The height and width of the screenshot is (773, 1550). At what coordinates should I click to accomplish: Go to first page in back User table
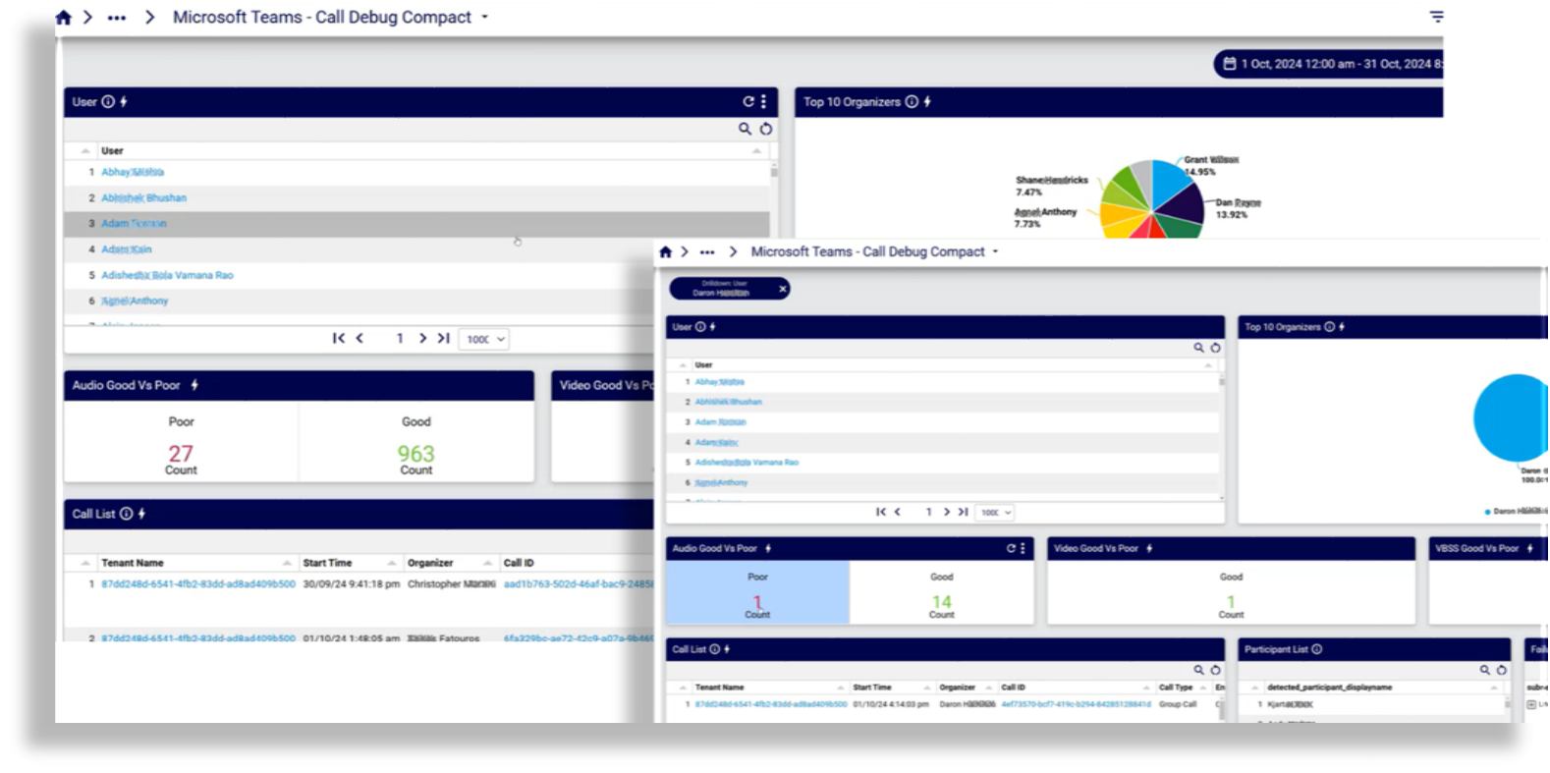point(338,338)
